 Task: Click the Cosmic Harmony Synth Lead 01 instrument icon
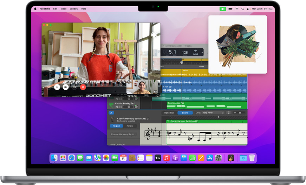[112, 119]
